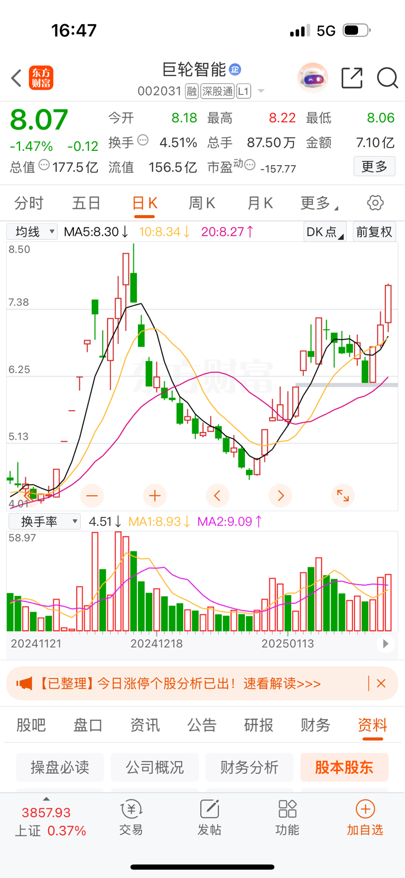Tap info icon next to 市盈
Image resolution: width=405 pixels, height=878 pixels.
click(x=250, y=165)
